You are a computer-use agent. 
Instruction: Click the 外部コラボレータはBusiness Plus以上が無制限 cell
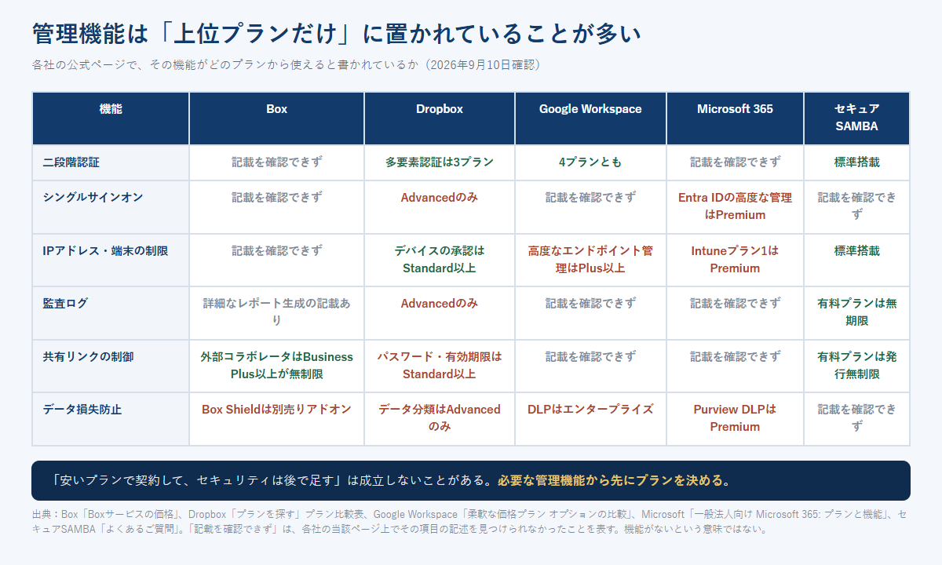click(276, 366)
